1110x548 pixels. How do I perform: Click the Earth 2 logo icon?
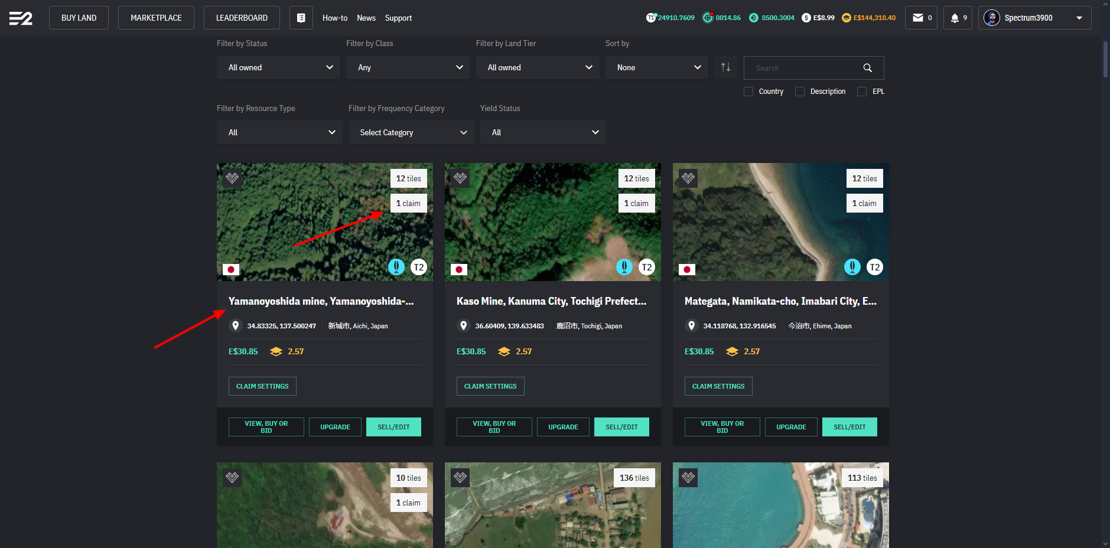pos(21,18)
